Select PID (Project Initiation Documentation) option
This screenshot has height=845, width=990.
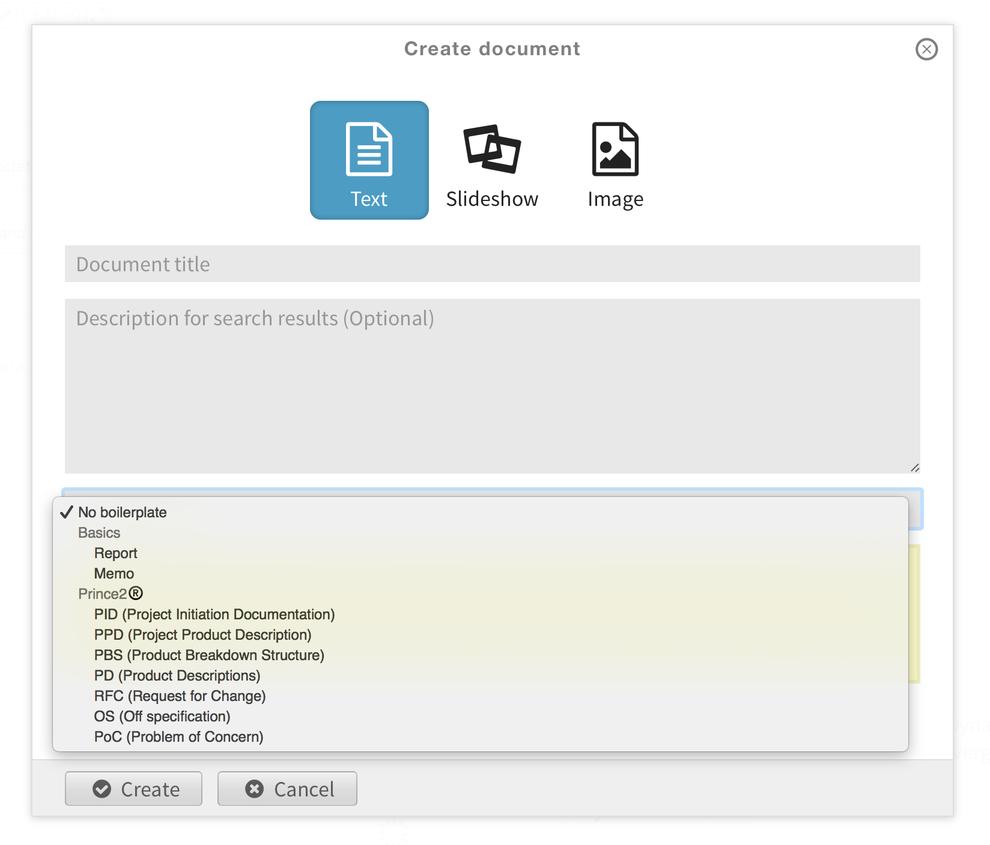click(x=214, y=615)
